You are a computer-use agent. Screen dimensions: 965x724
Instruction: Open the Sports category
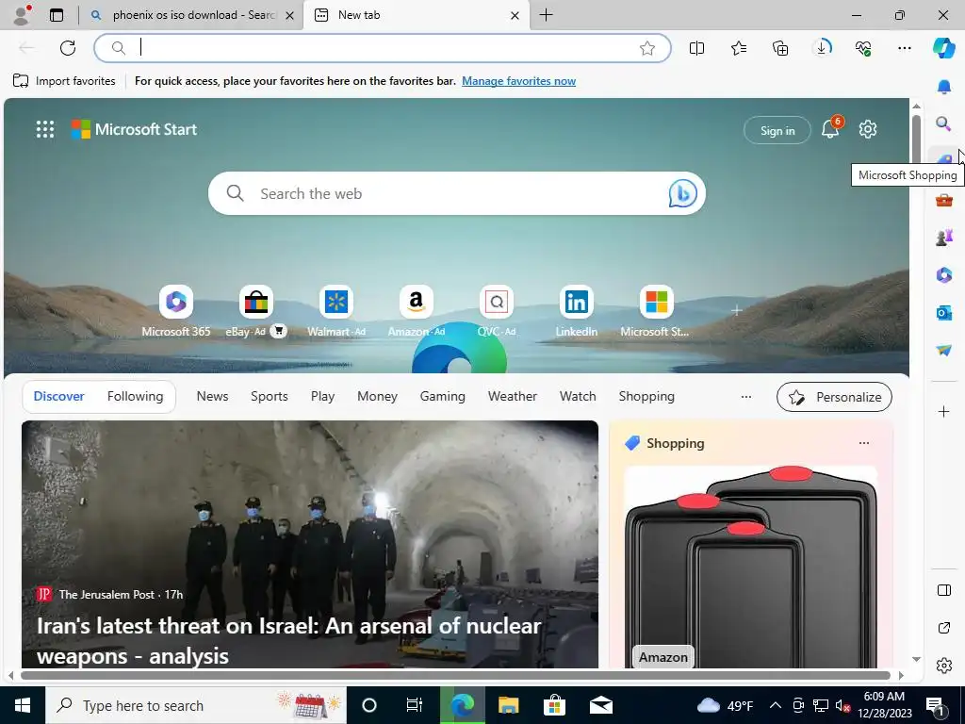coord(269,397)
